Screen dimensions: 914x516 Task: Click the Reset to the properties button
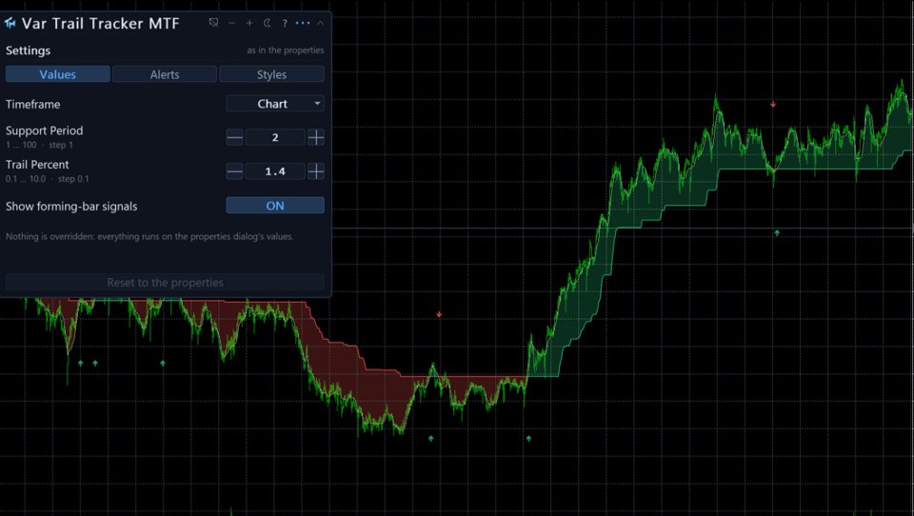point(165,282)
